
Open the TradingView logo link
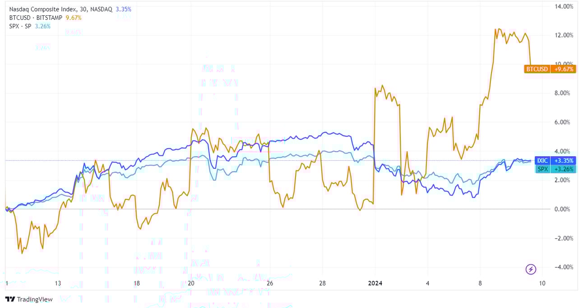pos(29,299)
